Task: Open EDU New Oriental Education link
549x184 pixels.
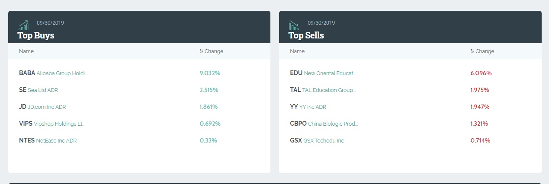Action: (323, 73)
